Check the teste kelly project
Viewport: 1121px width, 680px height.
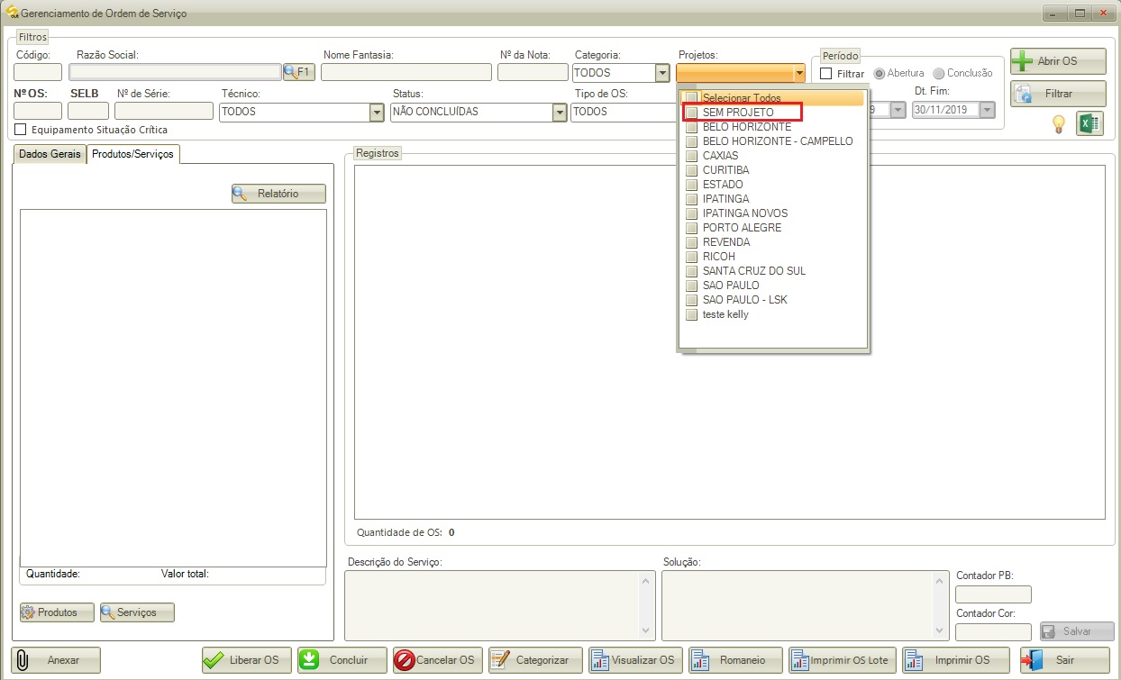(x=691, y=314)
